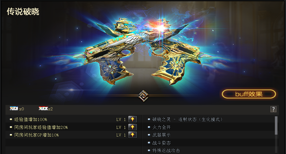
Task: Upgrade the 经验值增加100% buff level
Action: (132, 119)
